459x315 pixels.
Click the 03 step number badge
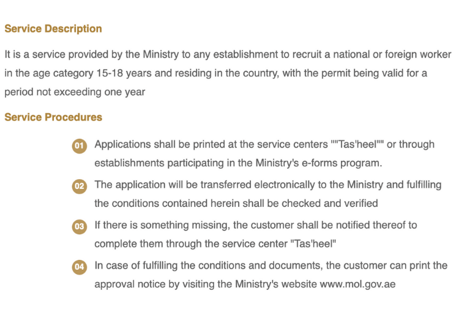80,227
